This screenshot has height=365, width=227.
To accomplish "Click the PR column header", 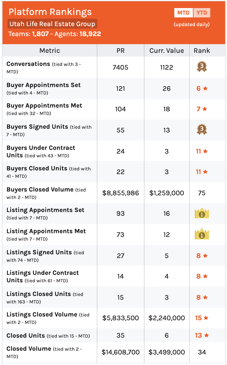I will pos(120,50).
